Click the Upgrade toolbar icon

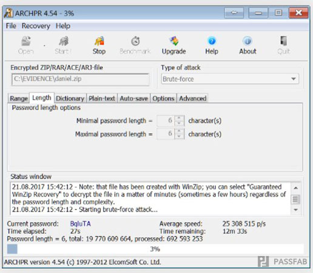click(174, 41)
